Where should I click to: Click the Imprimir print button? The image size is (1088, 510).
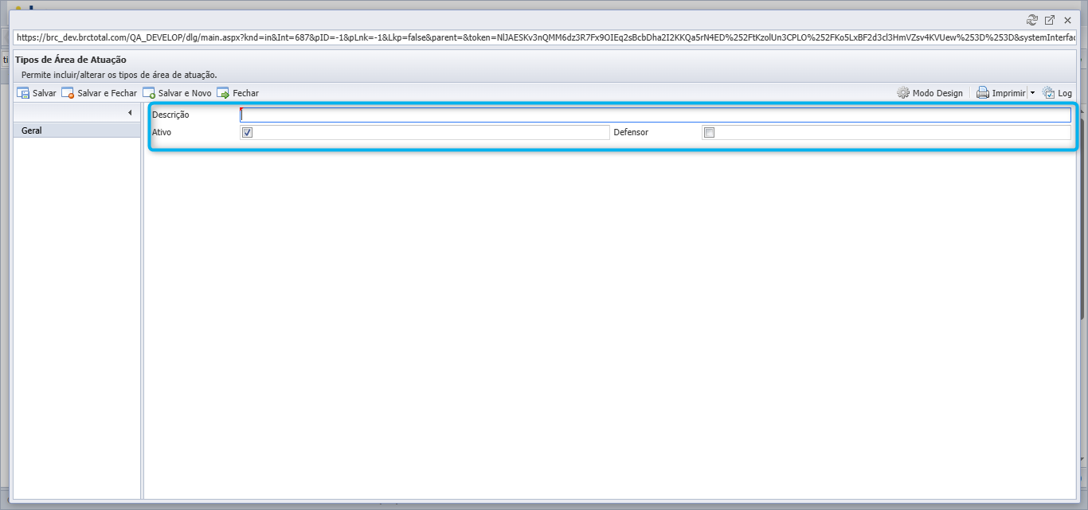[1001, 93]
